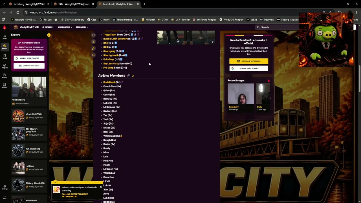The height and width of the screenshot is (203, 361).
Task: Open the browser tab search chevron
Action: (4, 4)
